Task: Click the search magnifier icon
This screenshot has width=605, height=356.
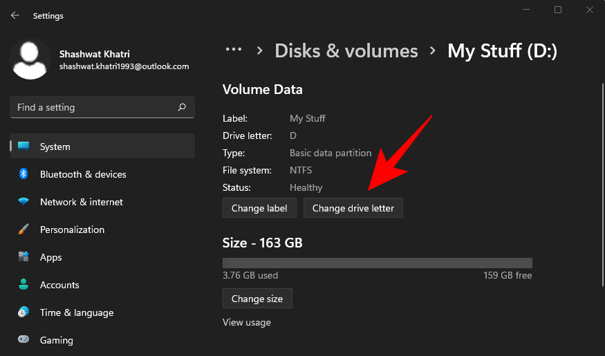Action: pos(182,107)
